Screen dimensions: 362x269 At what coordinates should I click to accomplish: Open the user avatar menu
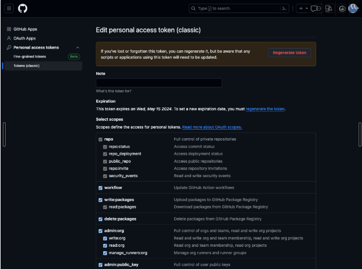click(353, 9)
